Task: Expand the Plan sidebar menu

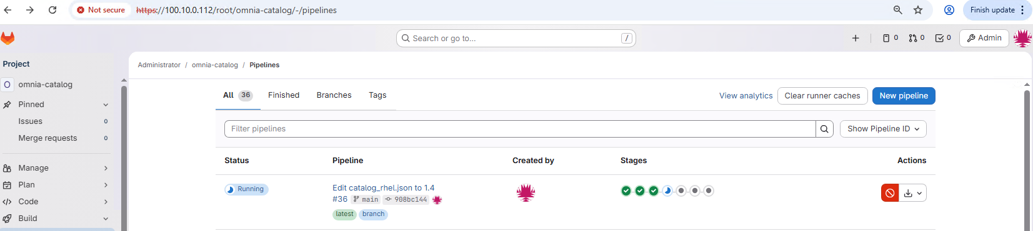Action: [x=57, y=185]
